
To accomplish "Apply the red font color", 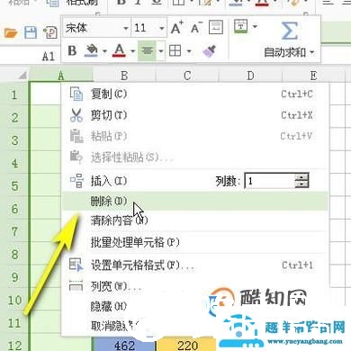I will [119, 50].
